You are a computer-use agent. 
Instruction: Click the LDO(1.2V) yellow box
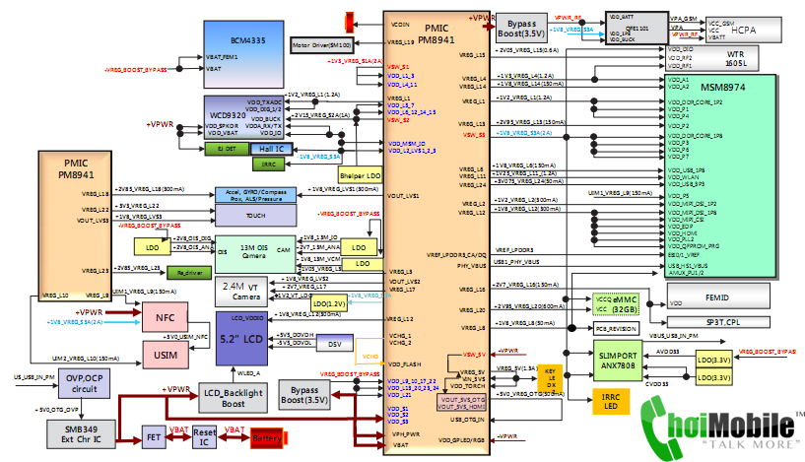[x=329, y=303]
